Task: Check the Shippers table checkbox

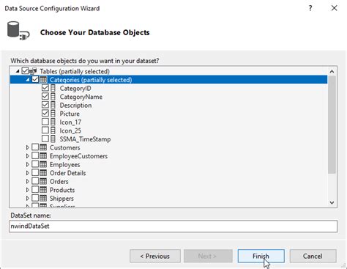Action: click(35, 198)
